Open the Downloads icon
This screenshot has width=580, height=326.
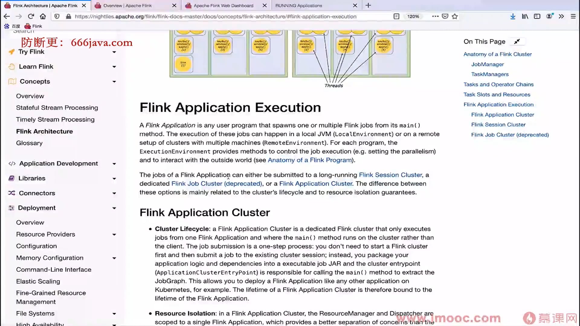click(513, 16)
